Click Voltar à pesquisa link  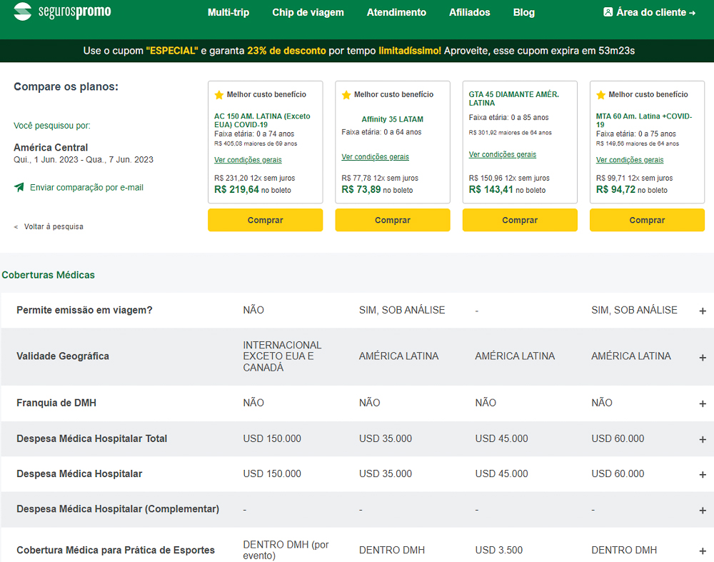pos(54,226)
